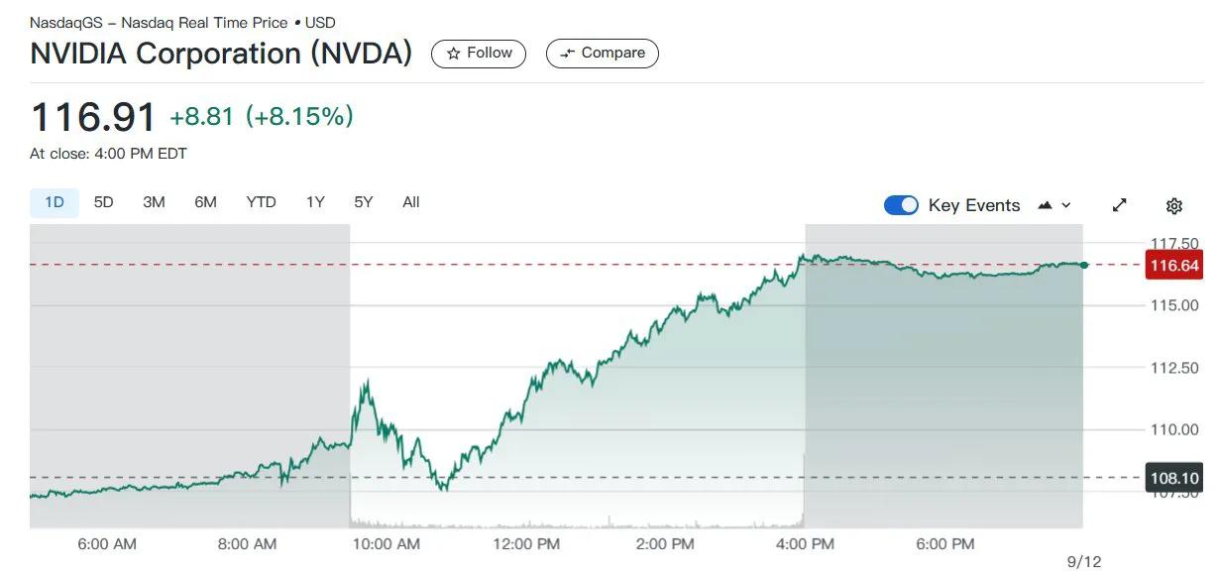Screen dimensions: 1218x578
Task: Open chart type dropdown chevron
Action: [x=1066, y=205]
